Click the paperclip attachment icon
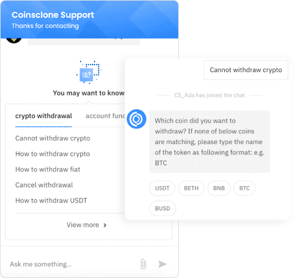 (143, 264)
